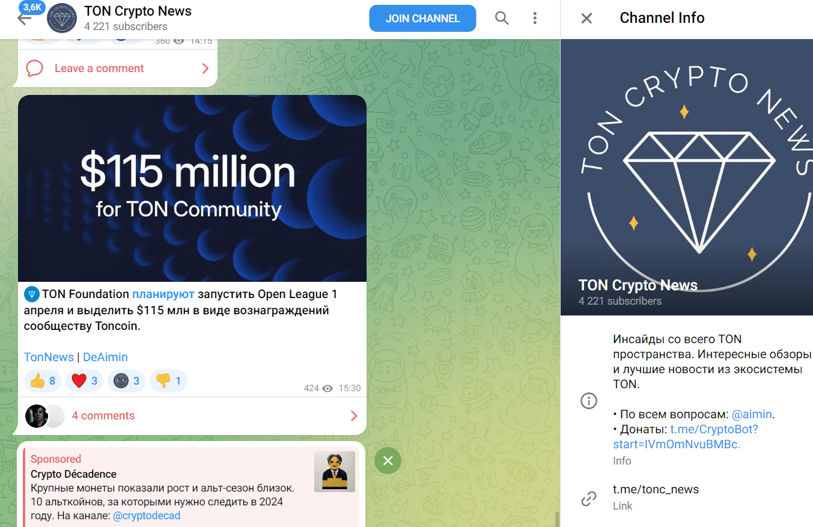The width and height of the screenshot is (813, 527).
Task: Open the @aimin contact link
Action: pyautogui.click(x=752, y=415)
